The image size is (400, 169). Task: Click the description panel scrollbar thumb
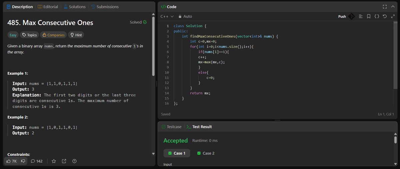(153, 47)
